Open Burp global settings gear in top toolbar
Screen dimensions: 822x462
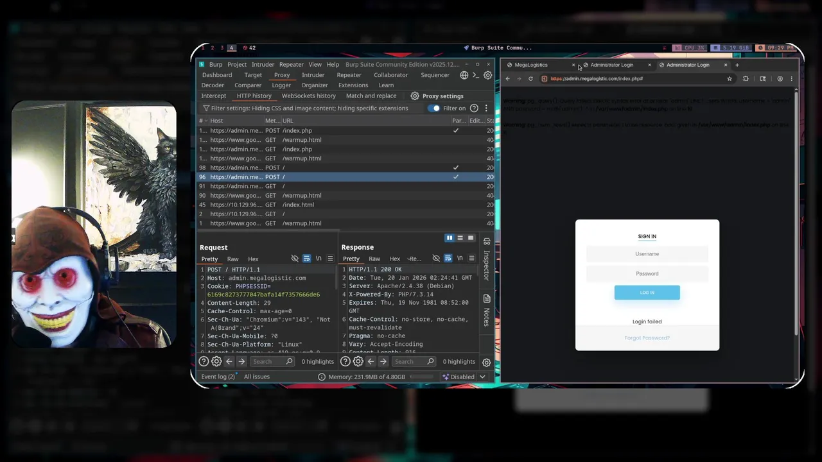pos(487,75)
